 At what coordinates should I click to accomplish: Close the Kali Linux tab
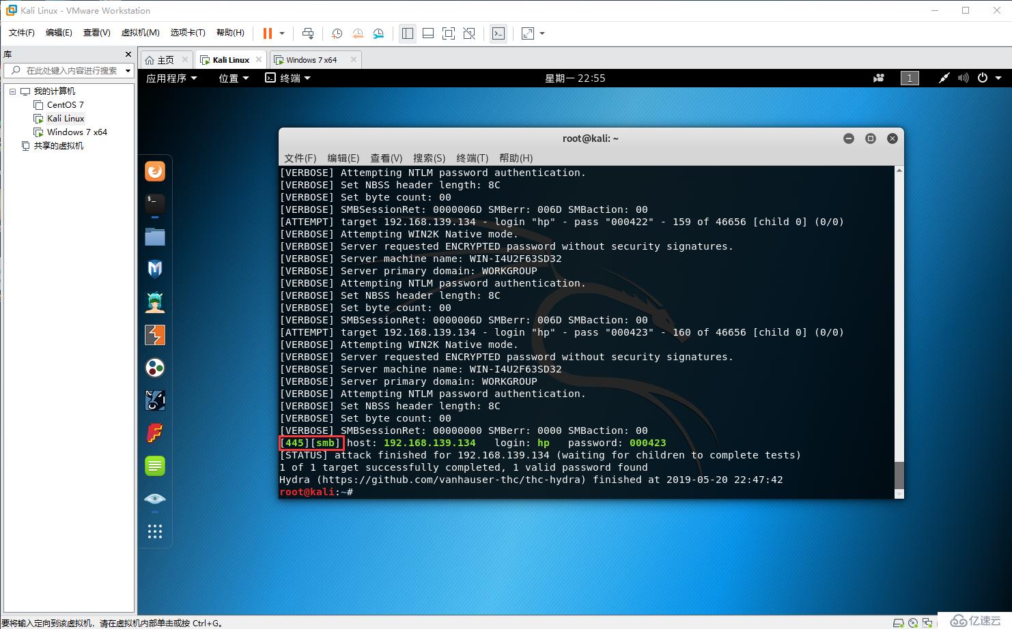tap(259, 59)
